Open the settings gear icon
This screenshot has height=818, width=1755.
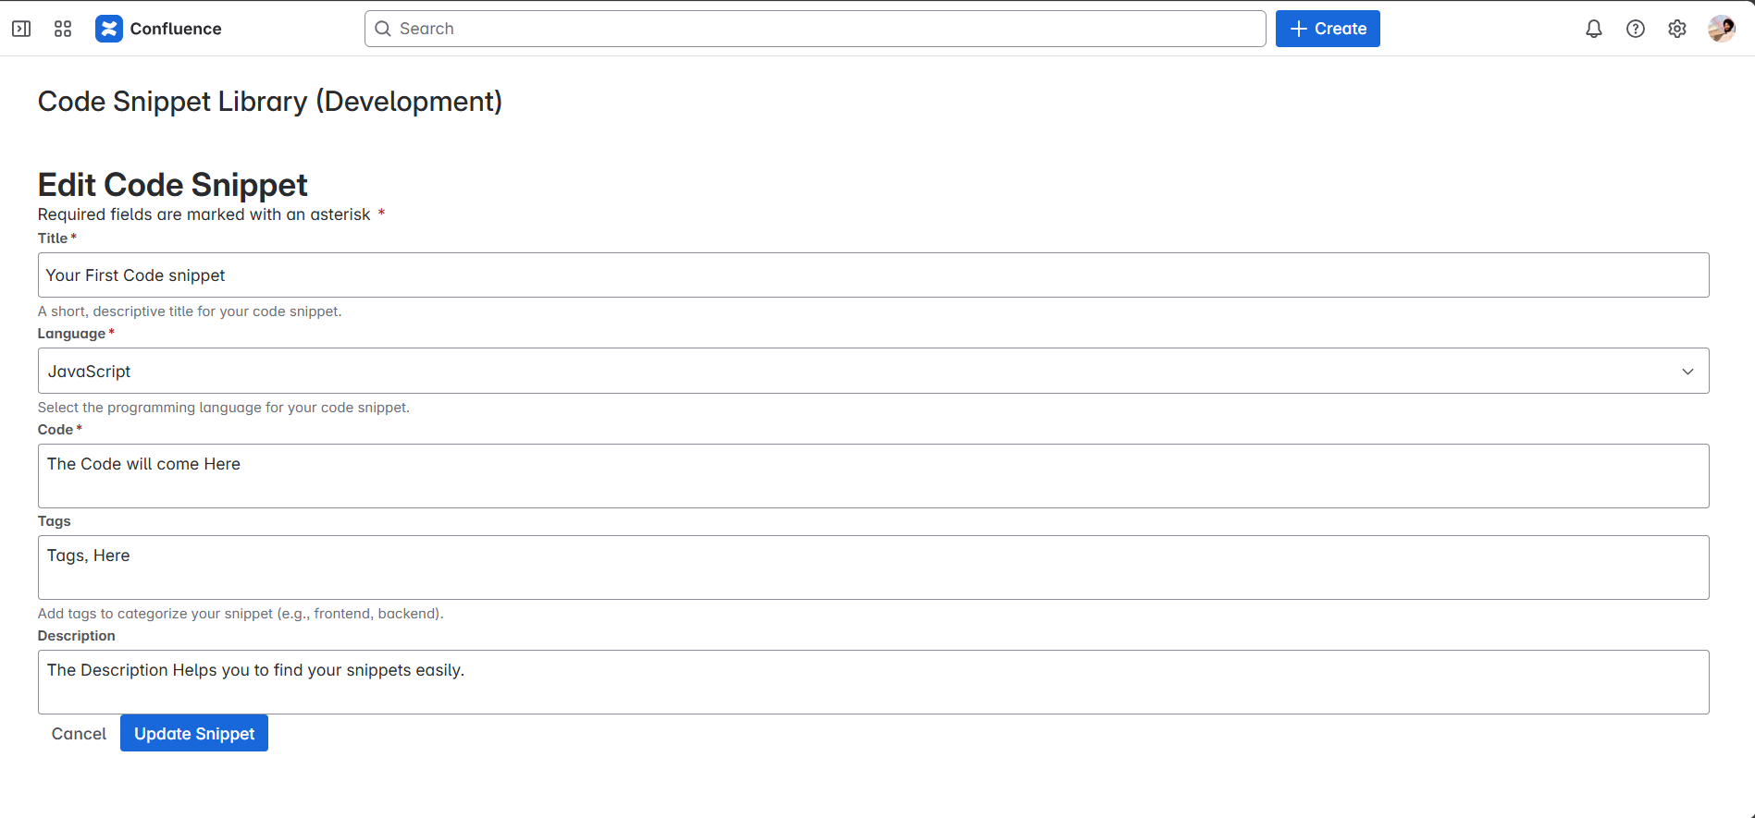click(x=1677, y=29)
